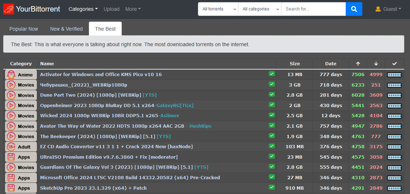Click Apps floppy icon in Microsoft Office row
This screenshot has width=410, height=194.
pyautogui.click(x=11, y=178)
